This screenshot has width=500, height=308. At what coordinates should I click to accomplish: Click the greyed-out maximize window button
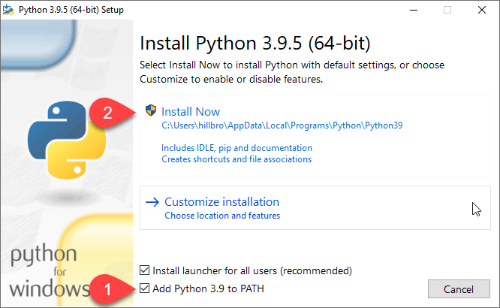tap(447, 10)
